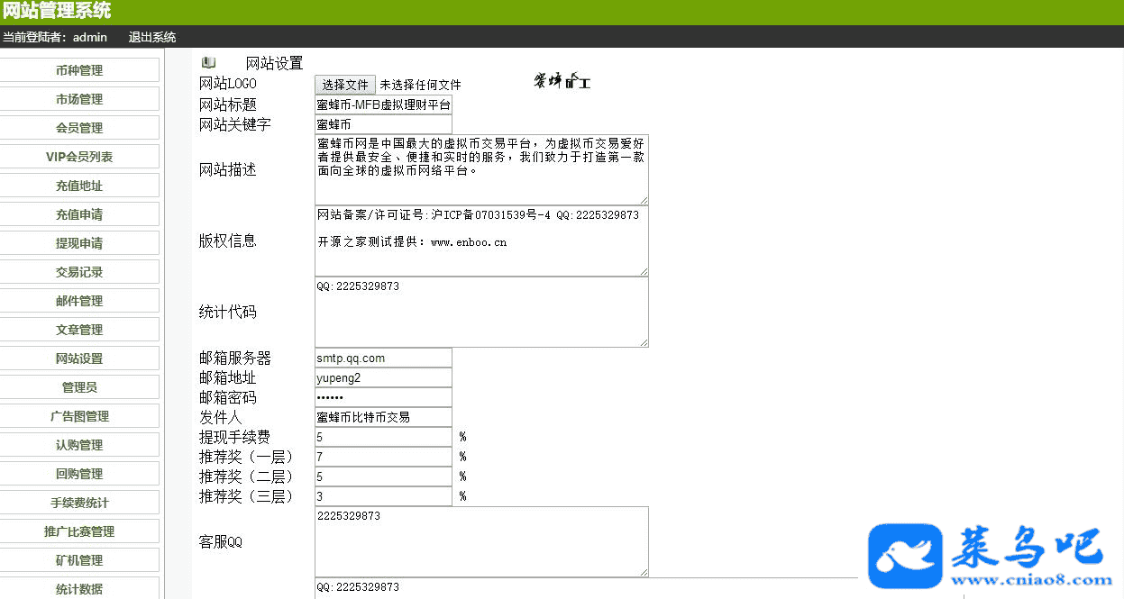This screenshot has width=1124, height=599.
Task: Open 统计数据 in the sidebar
Action: tap(79, 589)
